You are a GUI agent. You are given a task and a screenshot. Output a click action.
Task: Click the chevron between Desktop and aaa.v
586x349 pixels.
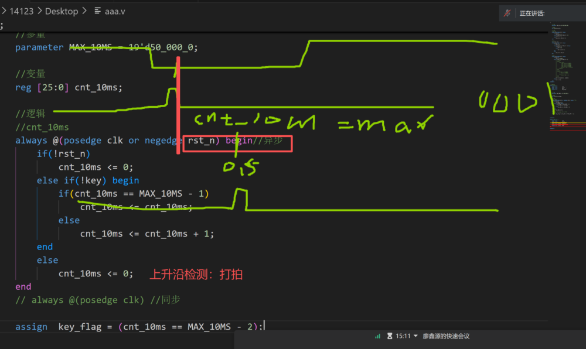coord(84,11)
